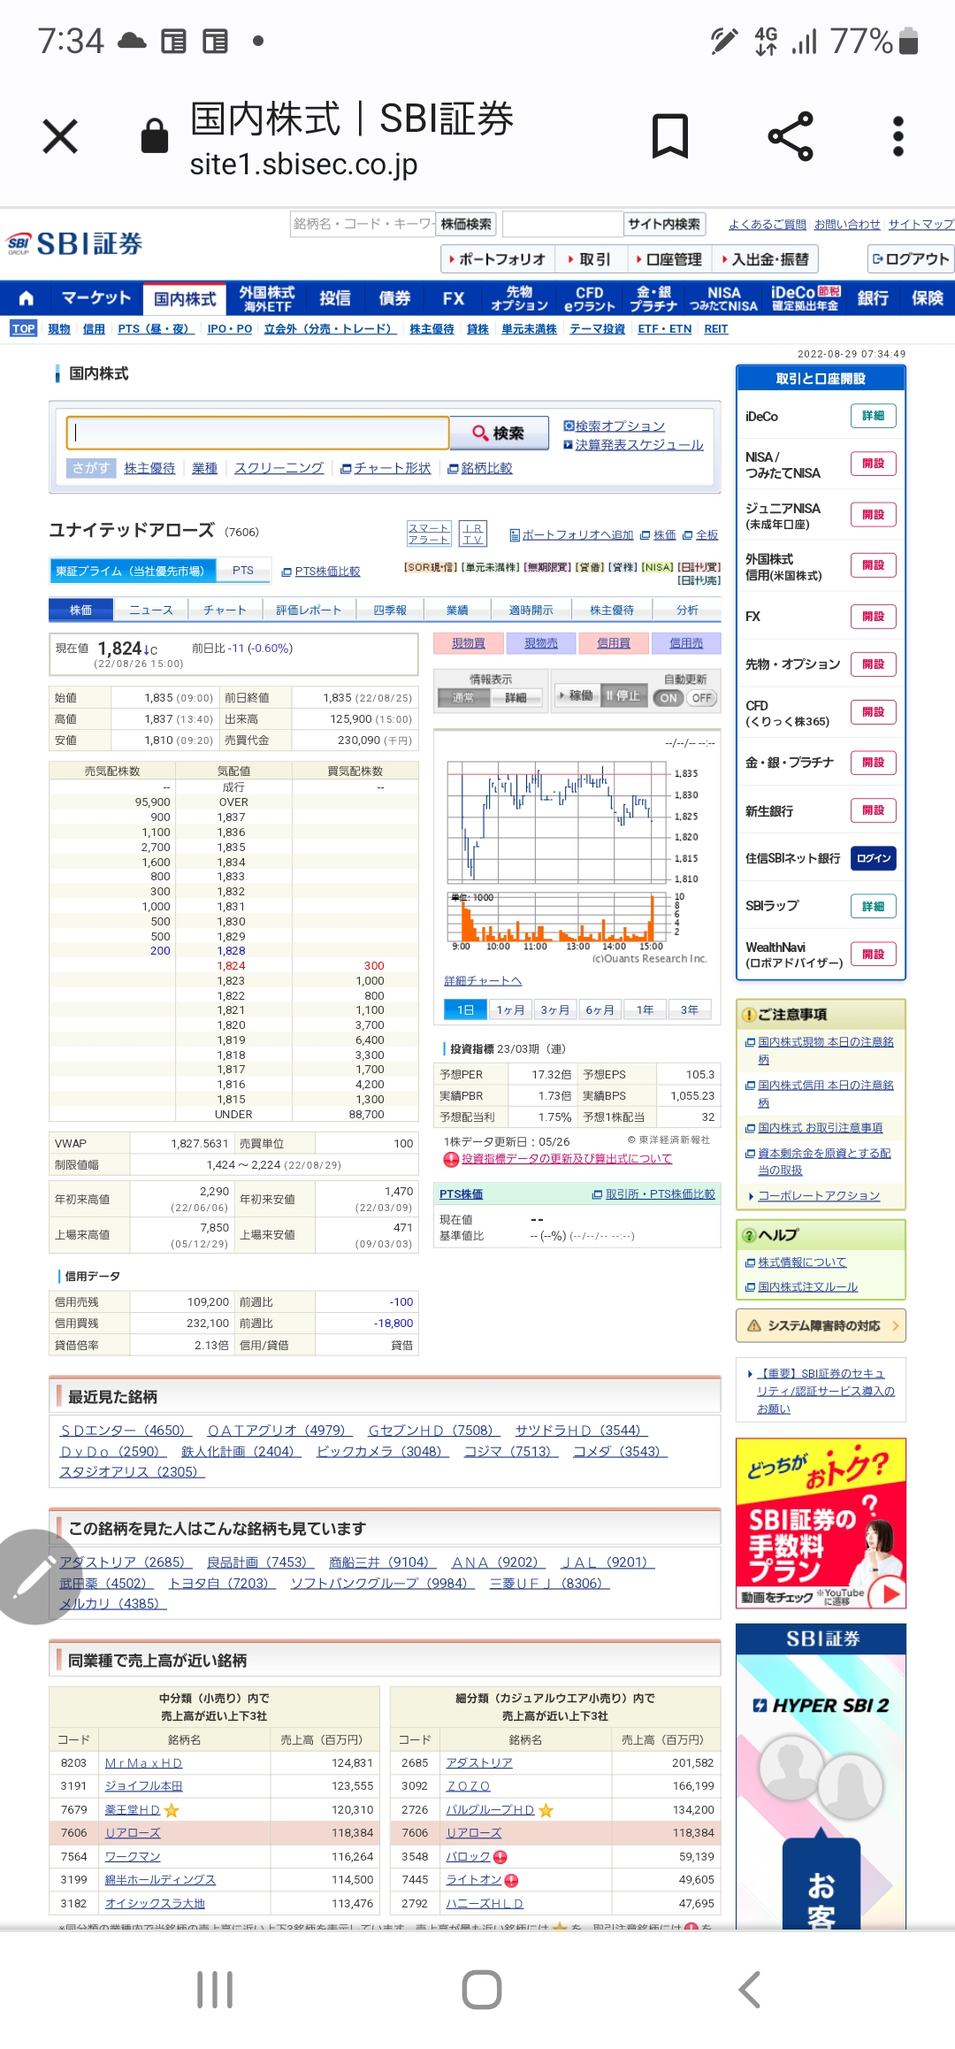Viewport: 955px width, 2049px height.
Task: Click the stock search input field
Action: [x=258, y=433]
